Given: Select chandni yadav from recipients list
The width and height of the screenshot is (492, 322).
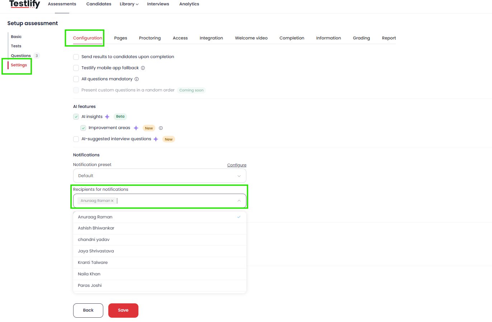Looking at the screenshot, I should 160,240.
